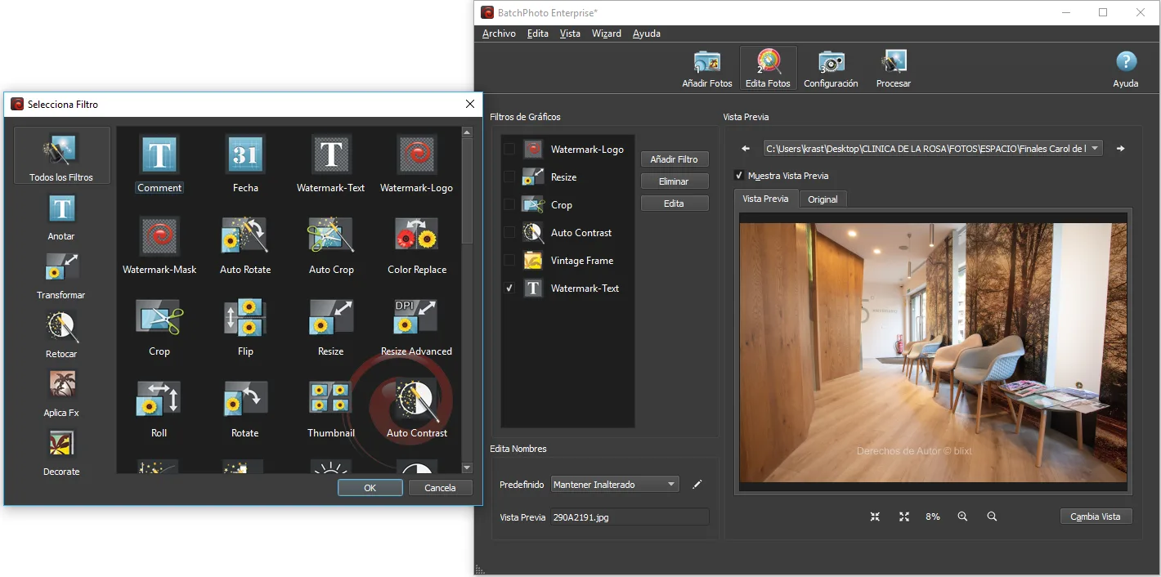Viewport: 1161px width, 577px height.
Task: Select the Resize Advanced filter icon
Action: [417, 318]
